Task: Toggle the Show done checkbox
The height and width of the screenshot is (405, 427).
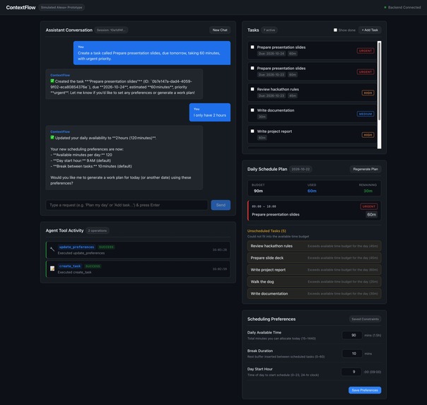Action: [x=335, y=30]
